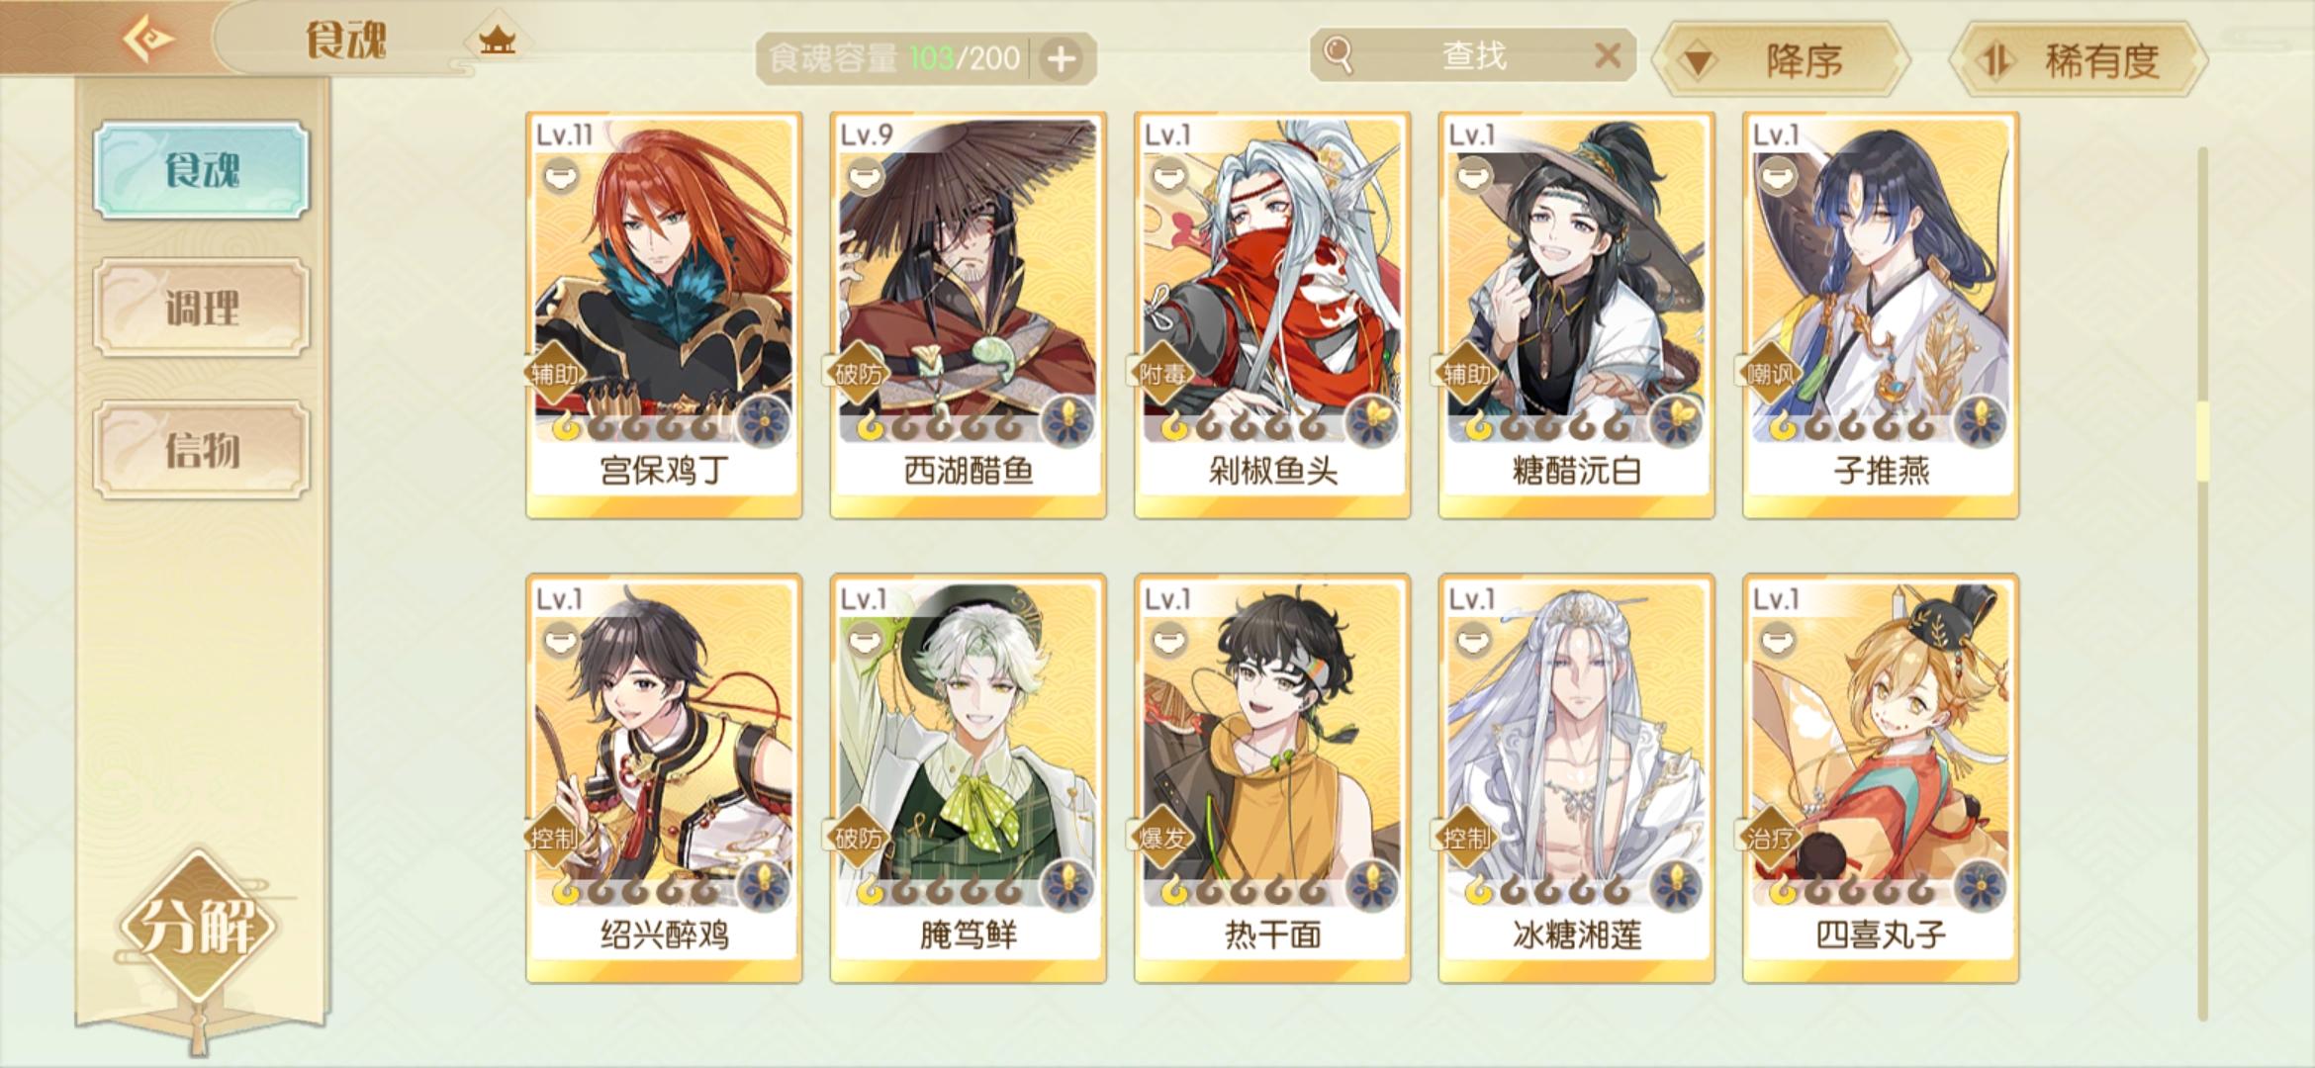Open the 稀有度 sort dropdown
Screen dimensions: 2315x1068
point(2080,60)
